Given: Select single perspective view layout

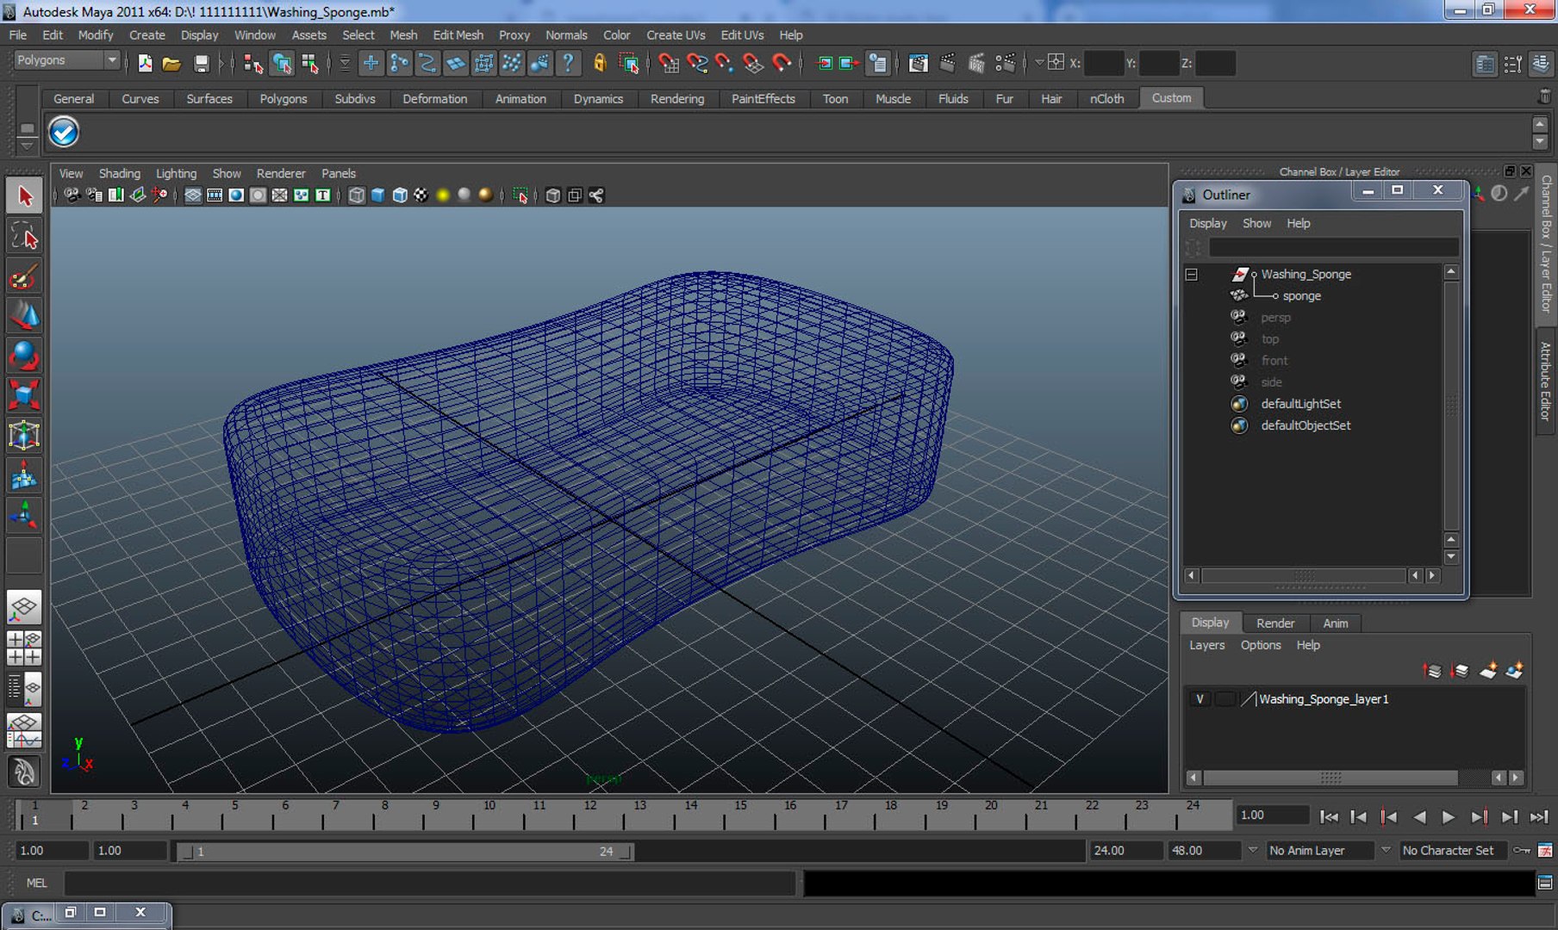Looking at the screenshot, I should click(x=24, y=607).
